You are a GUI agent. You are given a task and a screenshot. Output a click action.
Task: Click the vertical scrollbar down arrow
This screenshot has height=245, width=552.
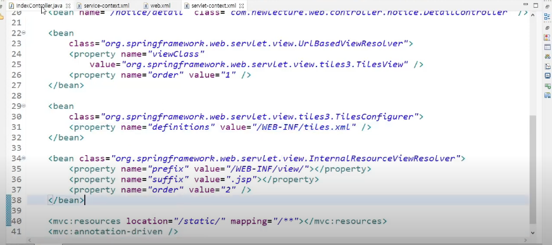click(532, 232)
